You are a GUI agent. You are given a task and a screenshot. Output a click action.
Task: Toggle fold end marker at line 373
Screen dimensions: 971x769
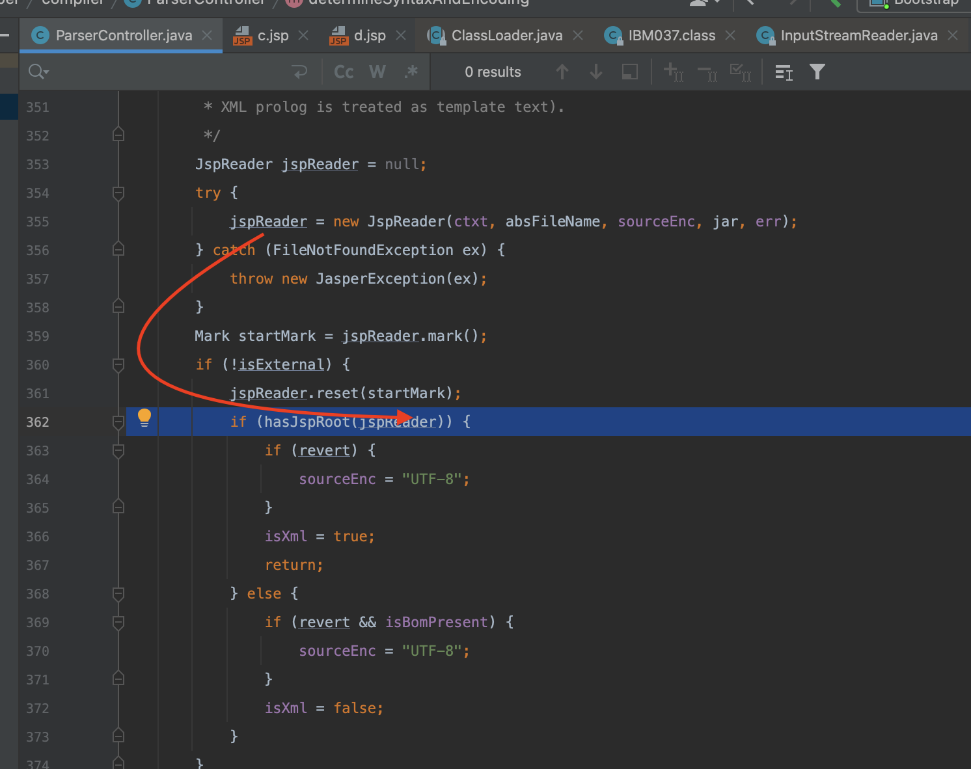118,736
